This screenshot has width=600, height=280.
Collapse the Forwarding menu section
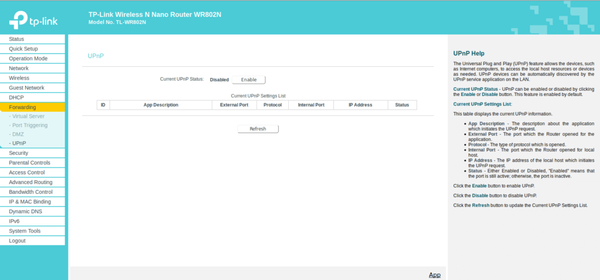[x=22, y=107]
